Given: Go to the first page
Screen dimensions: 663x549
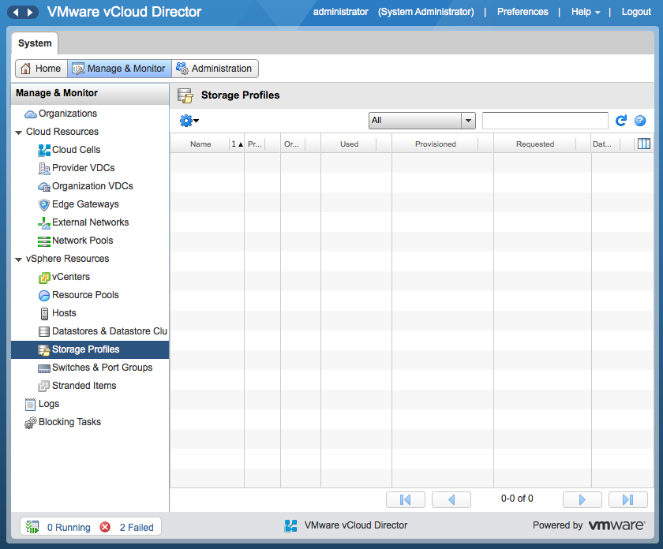Looking at the screenshot, I should (406, 499).
